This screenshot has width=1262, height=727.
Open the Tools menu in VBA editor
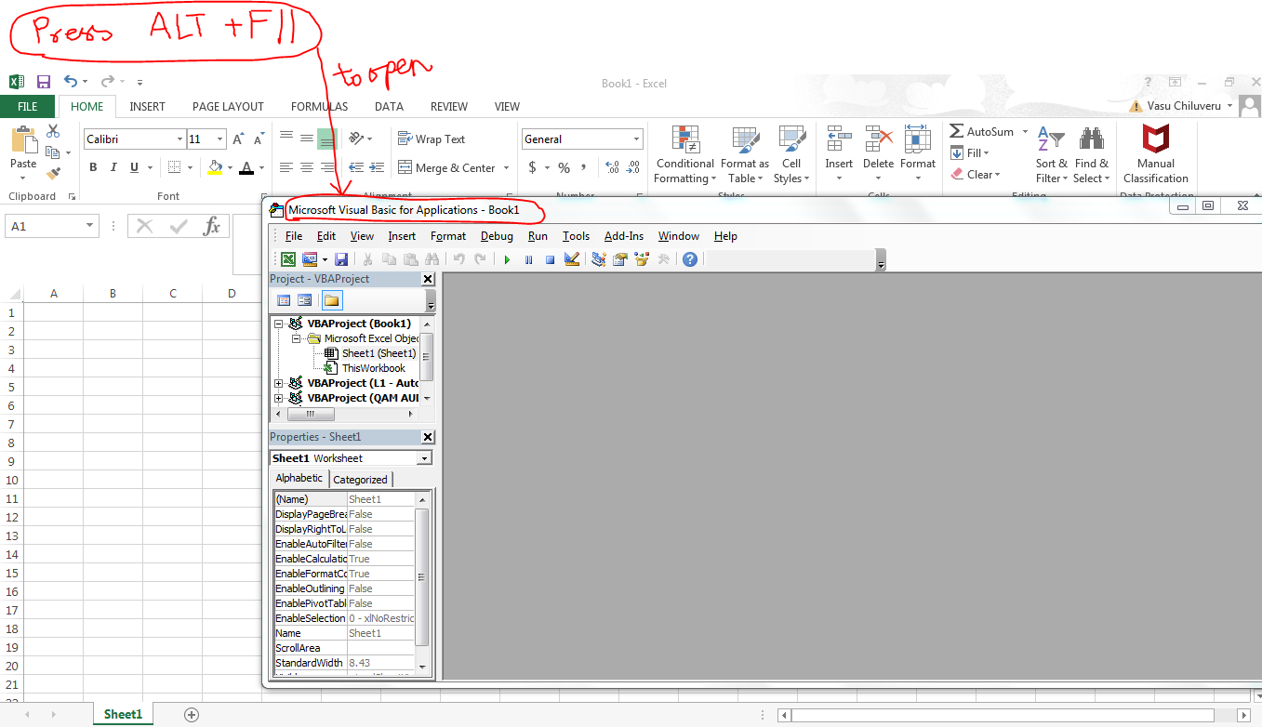576,236
